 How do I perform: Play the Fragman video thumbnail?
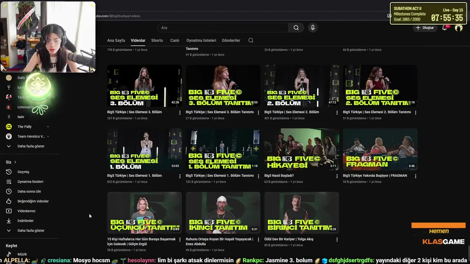coord(380,149)
